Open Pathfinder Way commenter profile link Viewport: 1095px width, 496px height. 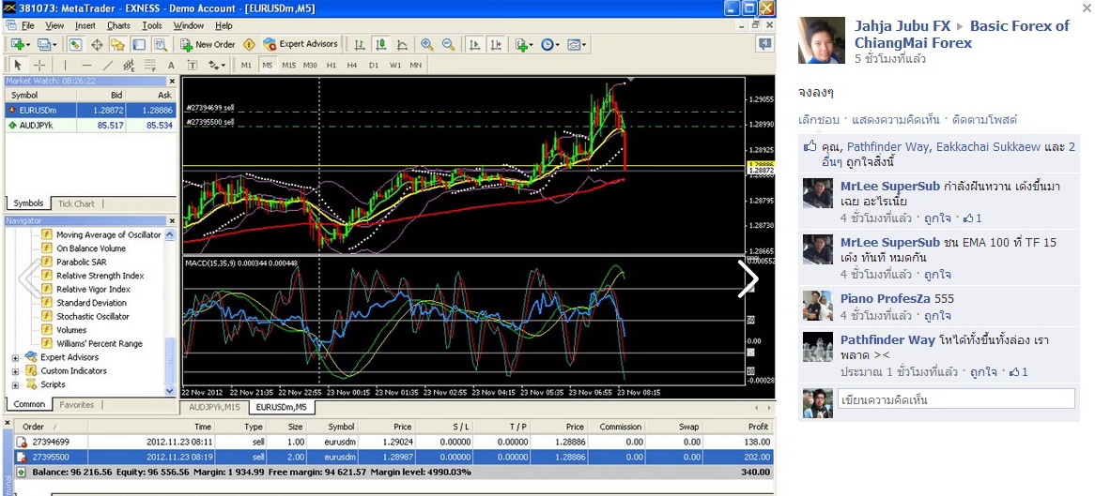coord(887,340)
